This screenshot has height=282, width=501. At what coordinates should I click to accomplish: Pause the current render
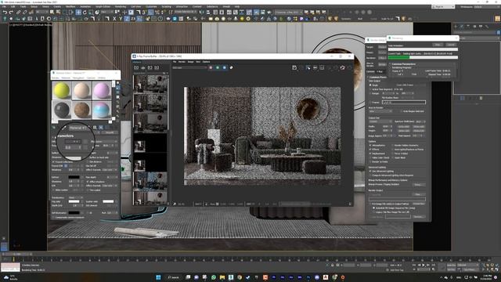pyautogui.click(x=438, y=45)
